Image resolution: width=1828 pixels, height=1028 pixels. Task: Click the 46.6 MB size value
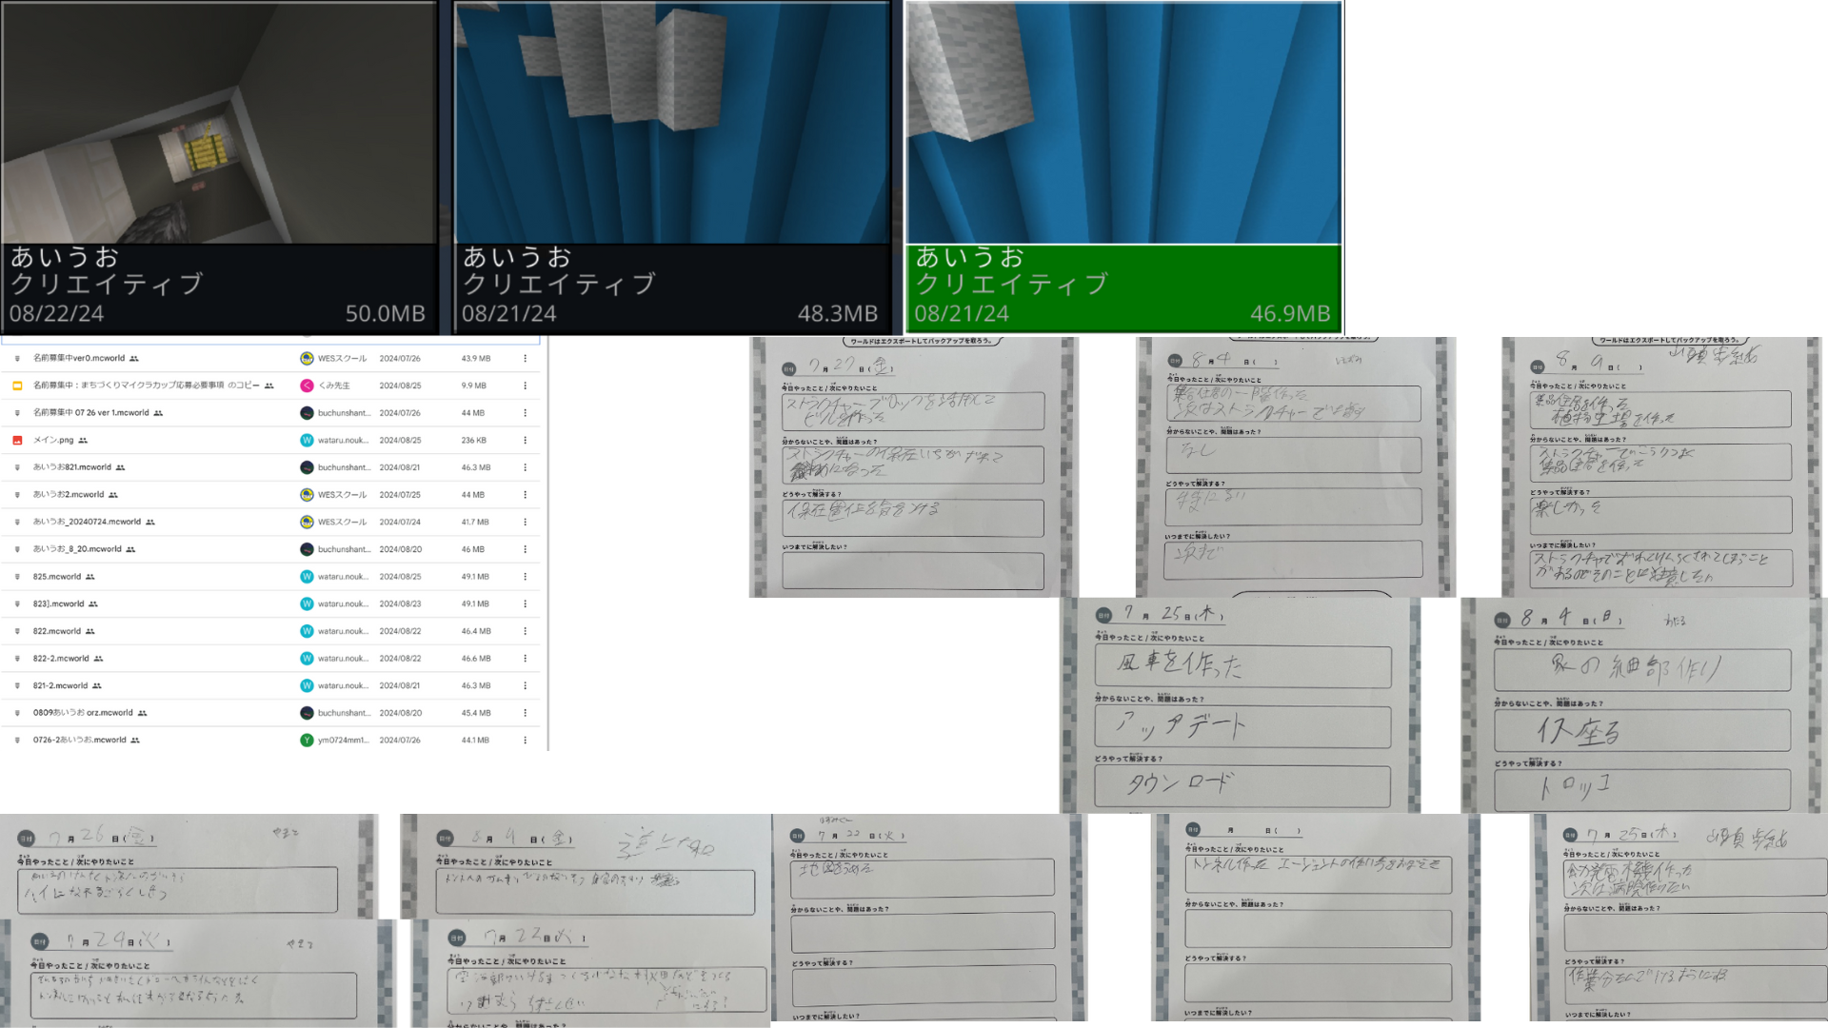coord(476,659)
